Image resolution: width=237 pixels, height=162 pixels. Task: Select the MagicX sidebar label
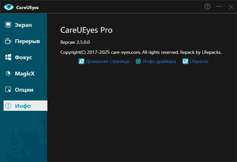pos(25,74)
